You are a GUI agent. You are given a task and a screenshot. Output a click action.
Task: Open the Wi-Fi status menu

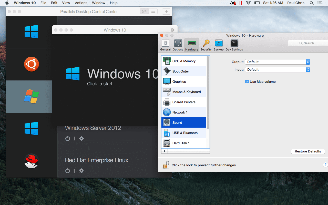click(x=248, y=3)
